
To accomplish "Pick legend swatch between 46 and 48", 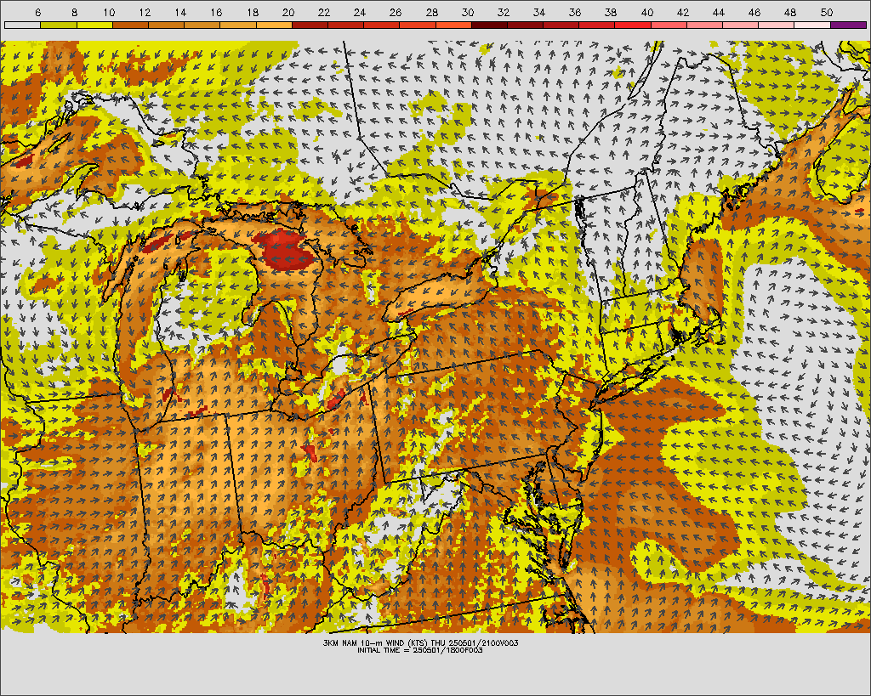I will [x=776, y=25].
